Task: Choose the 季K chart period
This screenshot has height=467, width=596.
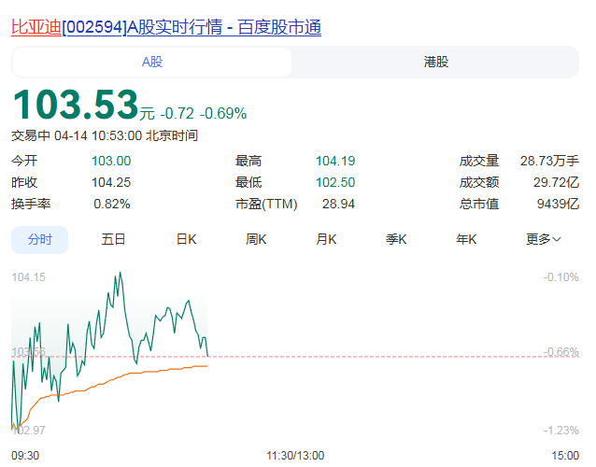Action: (x=396, y=239)
